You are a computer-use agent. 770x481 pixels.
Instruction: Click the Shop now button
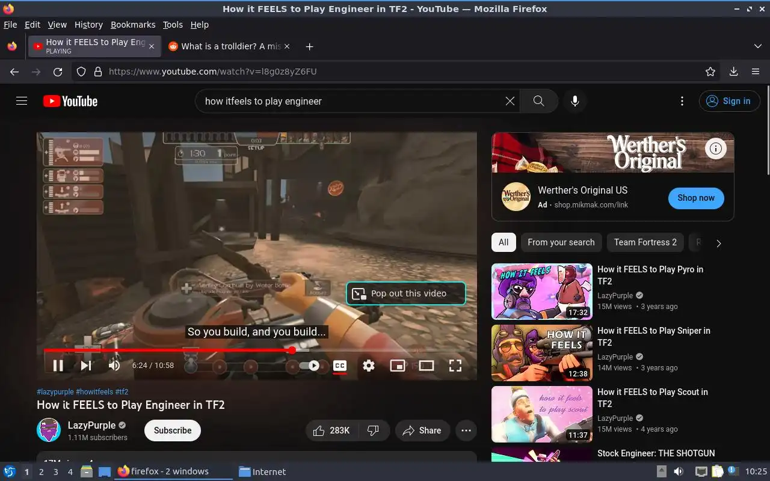pyautogui.click(x=696, y=198)
